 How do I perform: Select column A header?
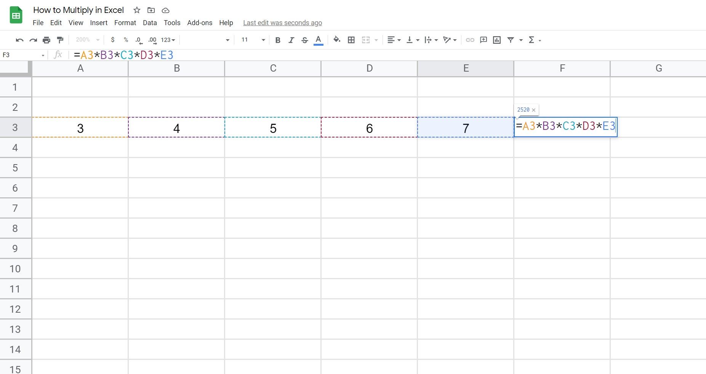point(80,69)
